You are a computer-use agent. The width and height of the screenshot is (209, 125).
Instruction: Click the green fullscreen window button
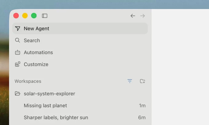click(34, 16)
